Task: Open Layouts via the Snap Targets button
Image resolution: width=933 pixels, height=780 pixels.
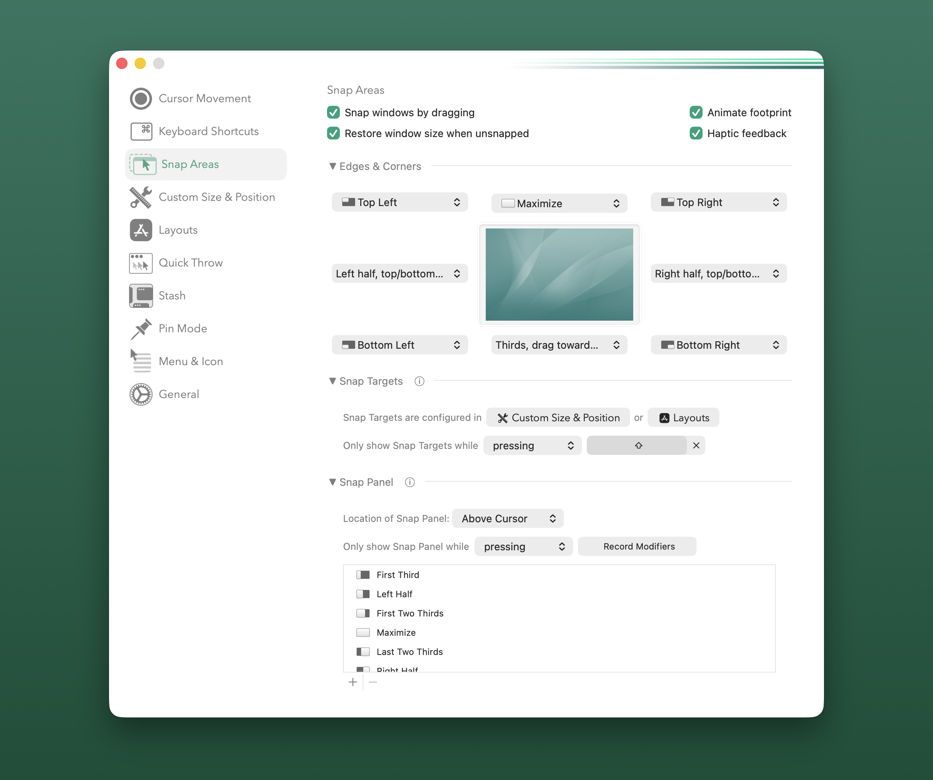Action: pyautogui.click(x=683, y=418)
